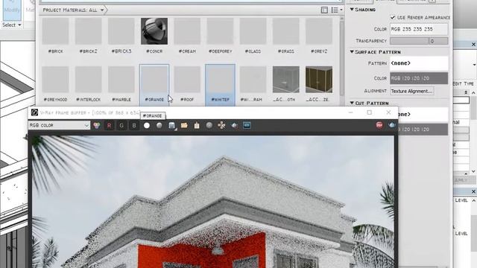Stop rendering with the red stop icon
Viewport: 477px width, 268px height.
point(379,125)
